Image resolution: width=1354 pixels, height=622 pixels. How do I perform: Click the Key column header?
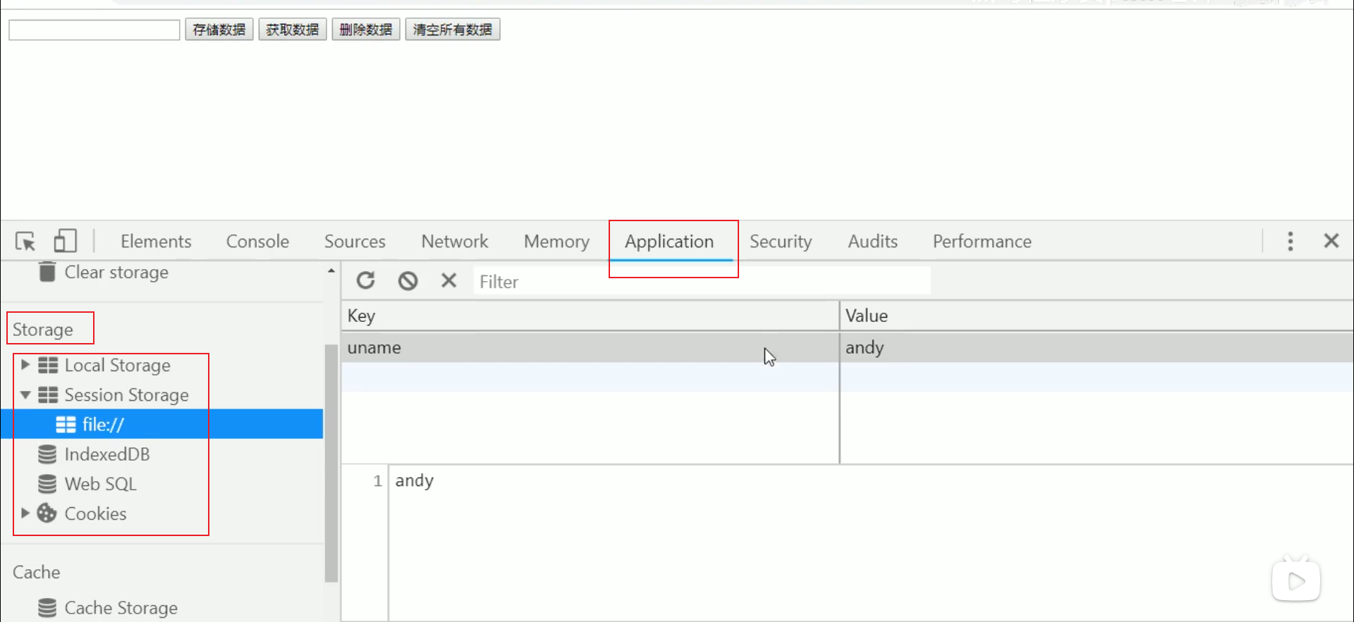(590, 316)
